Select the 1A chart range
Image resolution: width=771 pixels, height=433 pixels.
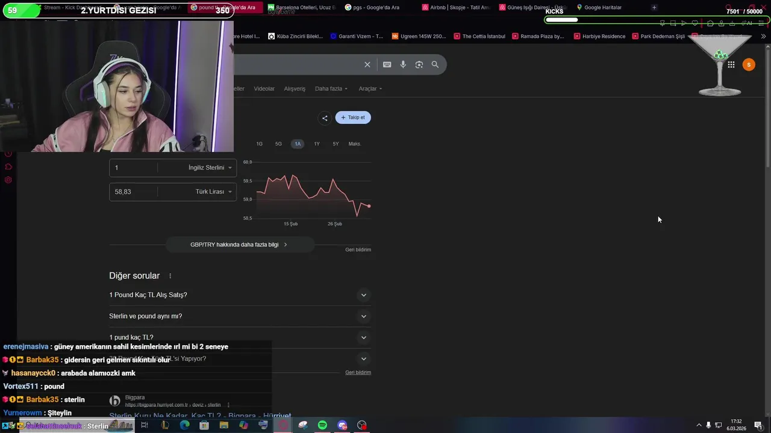pyautogui.click(x=298, y=144)
